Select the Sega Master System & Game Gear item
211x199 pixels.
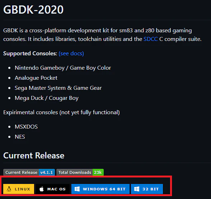tap(58, 88)
